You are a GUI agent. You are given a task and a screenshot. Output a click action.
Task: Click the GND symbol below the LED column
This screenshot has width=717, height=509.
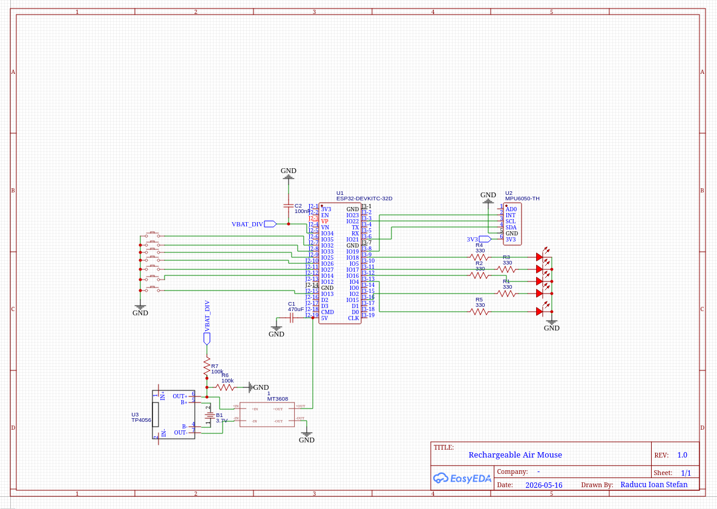[x=551, y=326]
